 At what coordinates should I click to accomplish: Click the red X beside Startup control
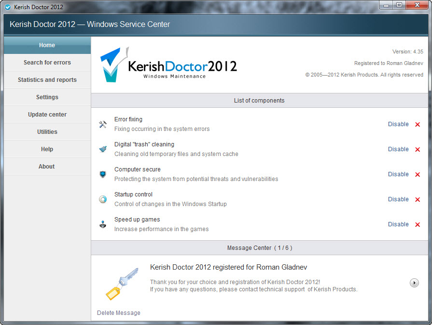point(418,199)
